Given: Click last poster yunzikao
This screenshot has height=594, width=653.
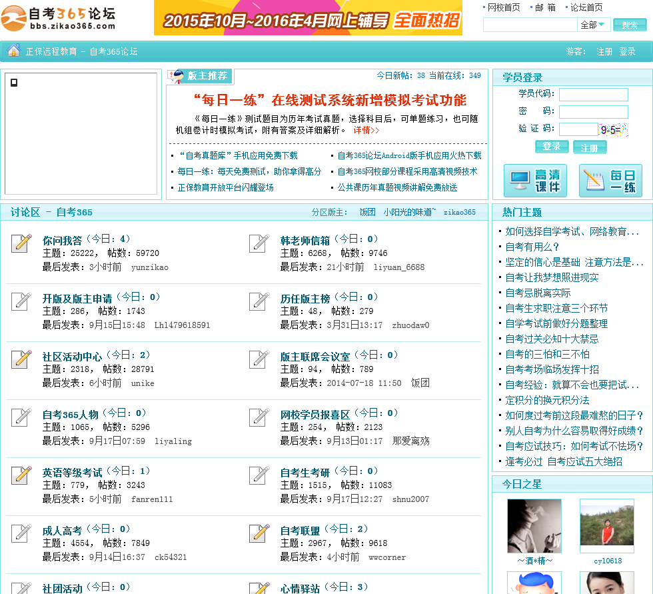Looking at the screenshot, I should click(150, 267).
